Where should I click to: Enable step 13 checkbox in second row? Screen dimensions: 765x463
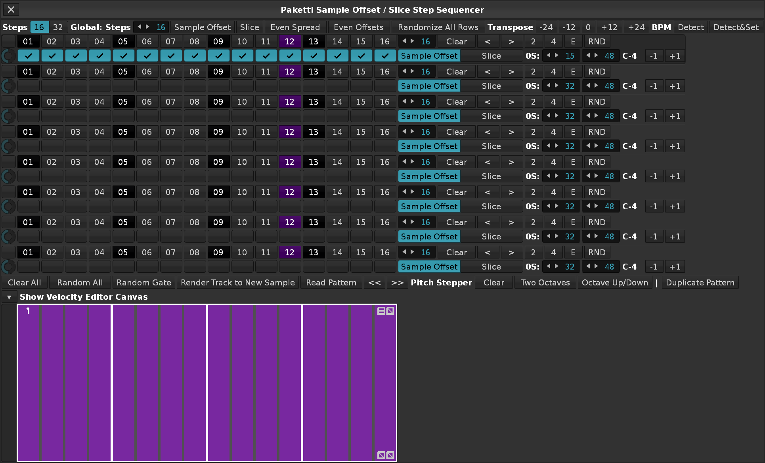314,86
